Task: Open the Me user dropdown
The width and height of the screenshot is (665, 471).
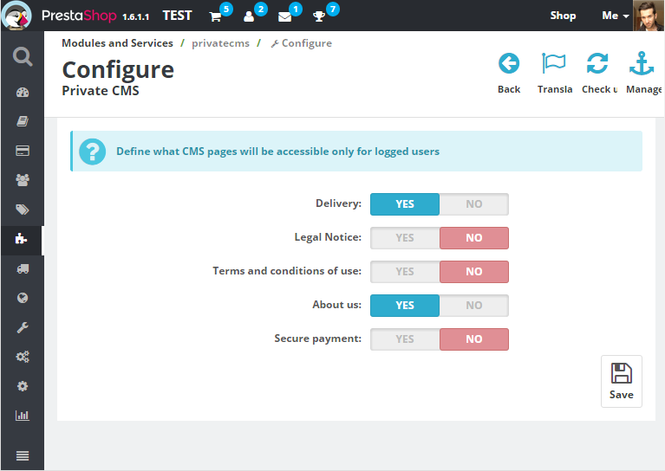Action: click(615, 16)
